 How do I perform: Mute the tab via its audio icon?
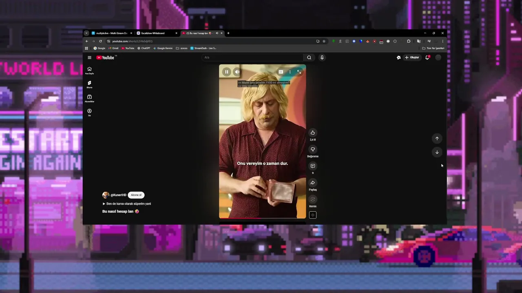click(x=217, y=33)
